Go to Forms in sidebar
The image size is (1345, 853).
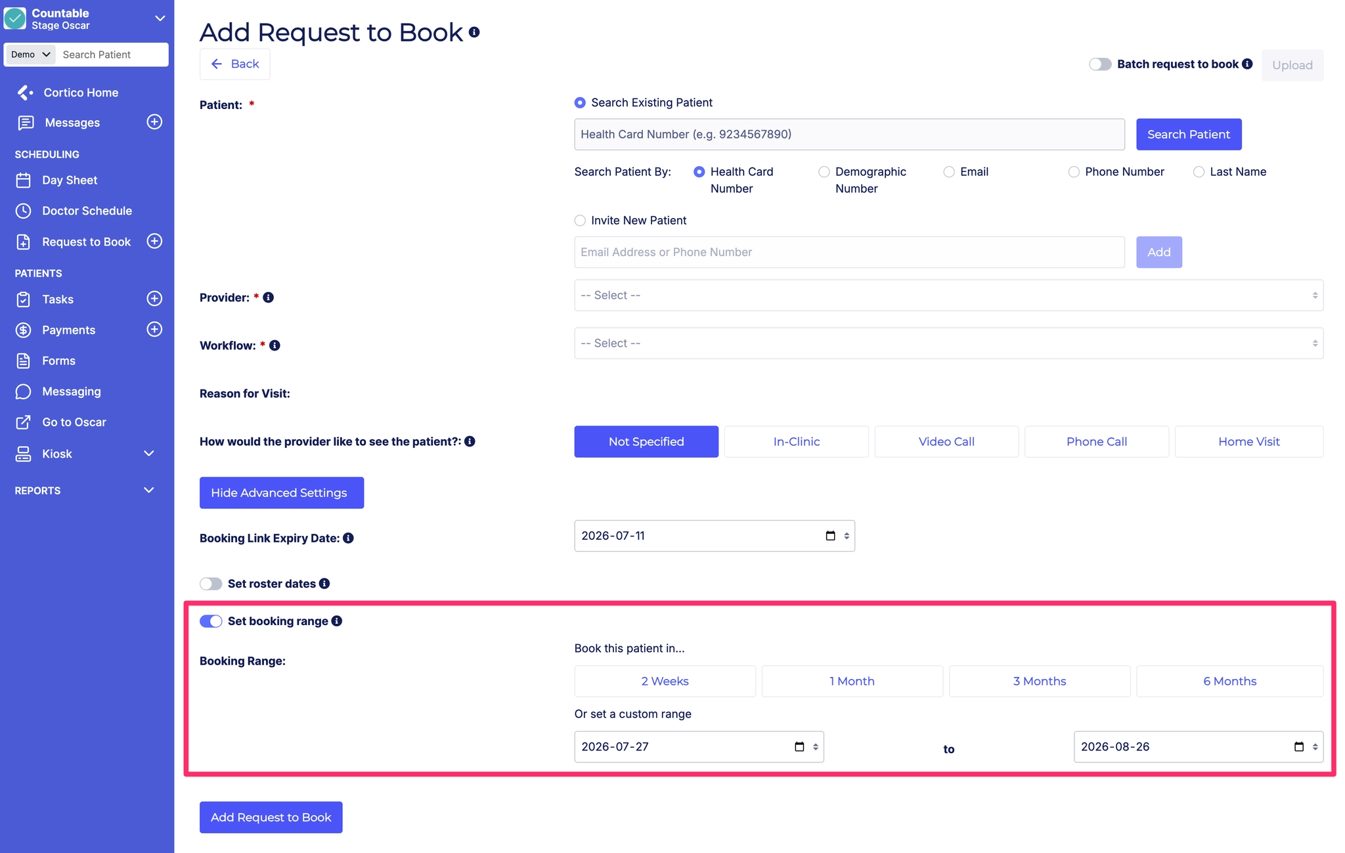[58, 361]
